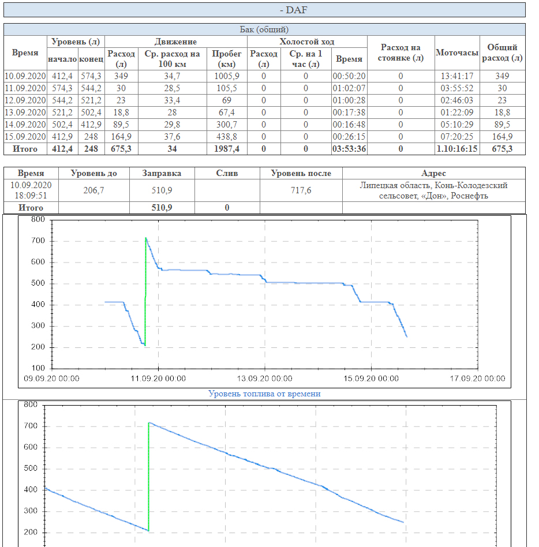This screenshot has width=539, height=547.
Task: Select the 1005,9 mileage cell
Action: coord(227,76)
